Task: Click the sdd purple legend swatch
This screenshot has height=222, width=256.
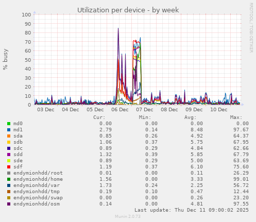Action: point(9,155)
